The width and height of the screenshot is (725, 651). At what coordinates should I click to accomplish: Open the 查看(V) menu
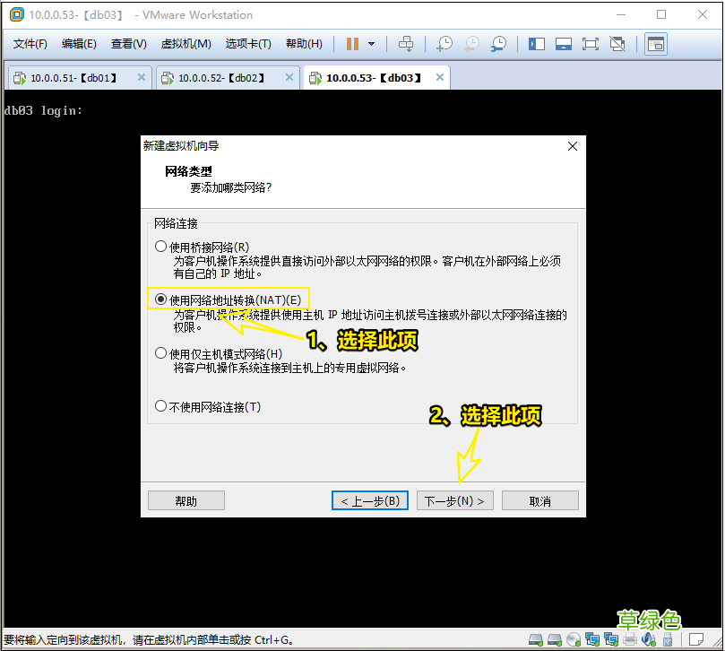(128, 44)
